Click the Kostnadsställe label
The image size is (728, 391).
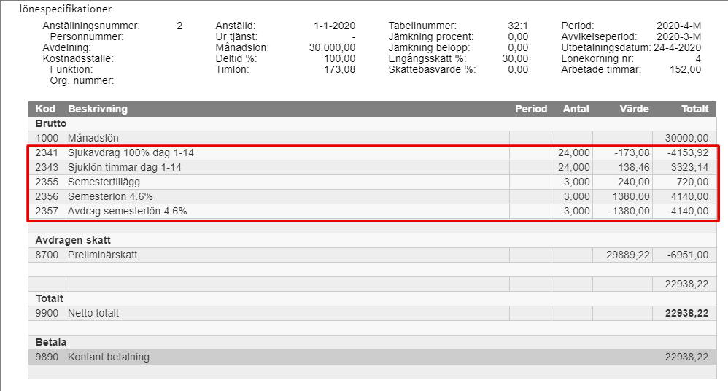pyautogui.click(x=78, y=58)
